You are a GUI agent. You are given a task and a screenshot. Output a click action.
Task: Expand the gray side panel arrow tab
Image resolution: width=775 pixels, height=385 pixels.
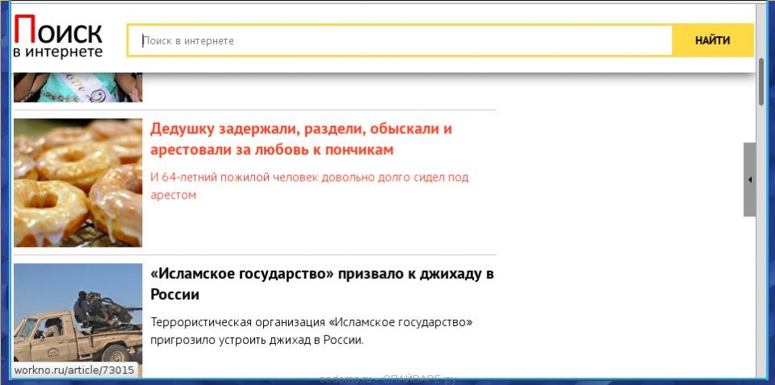[749, 179]
